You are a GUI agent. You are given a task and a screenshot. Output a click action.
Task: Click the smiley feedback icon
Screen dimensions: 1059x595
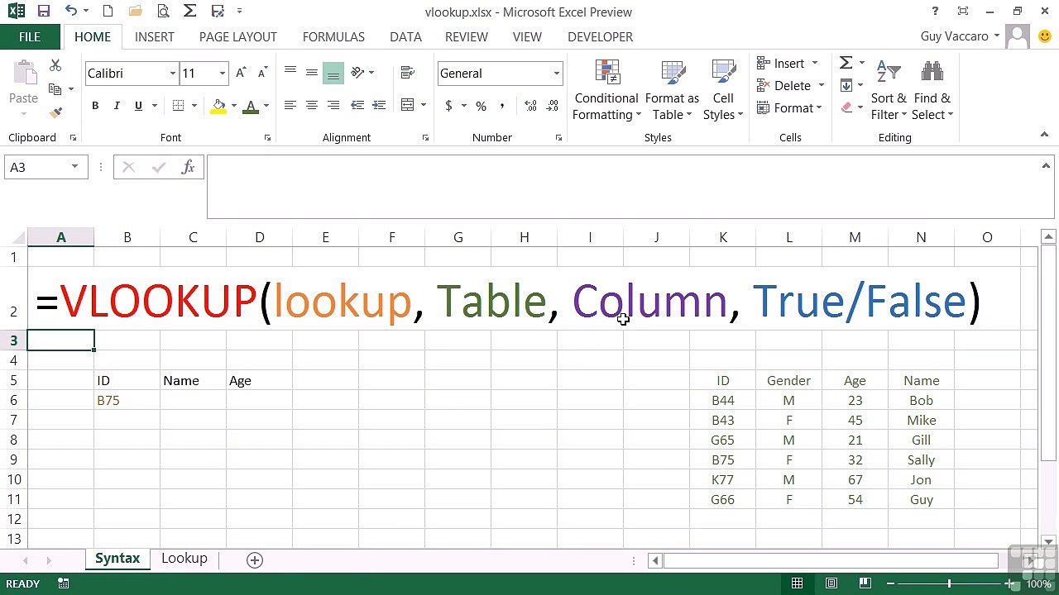pos(1043,36)
